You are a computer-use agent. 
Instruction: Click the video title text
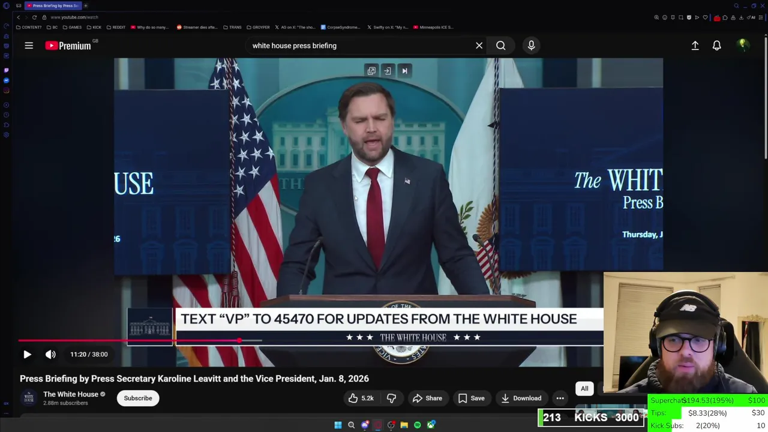[194, 379]
